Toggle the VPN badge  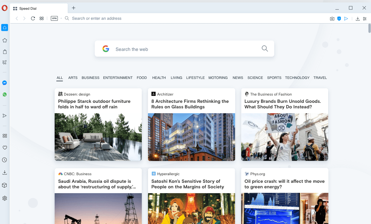(54, 18)
